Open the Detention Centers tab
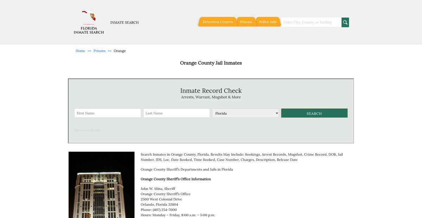Image resolution: width=422 pixels, height=218 pixels. click(217, 22)
